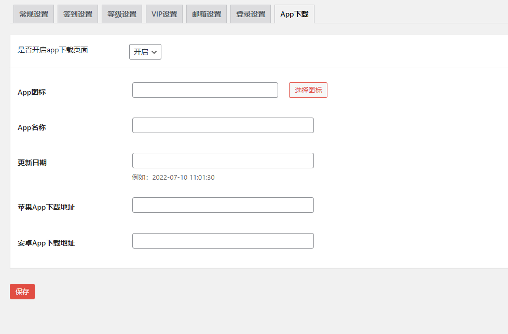Viewport: 508px width, 334px height.
Task: Open the 常规设置 tab
Action: (x=34, y=14)
